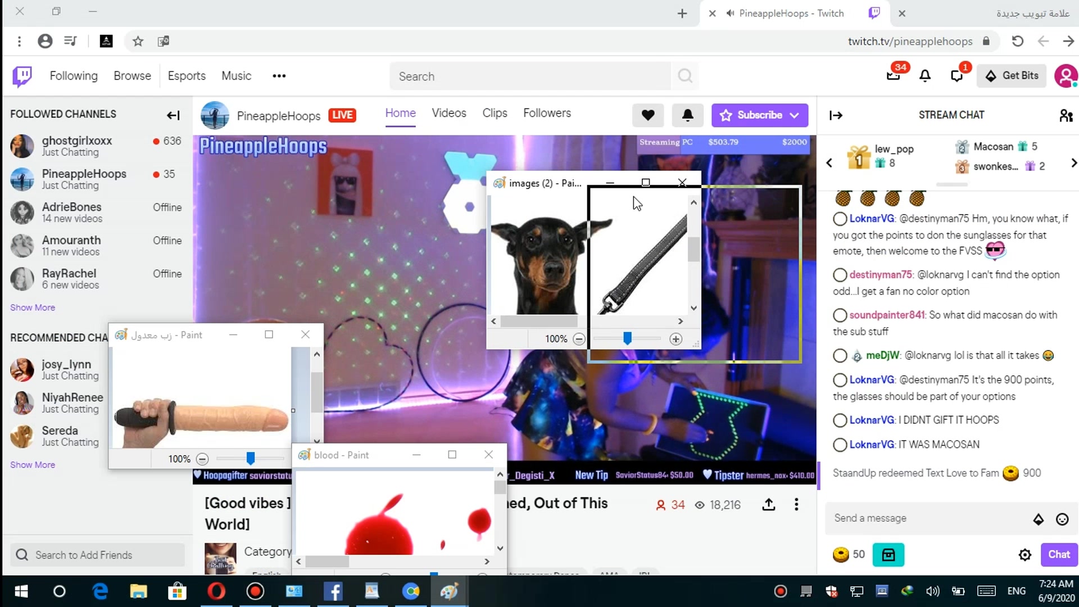Open community users list icon in chat
This screenshot has width=1079, height=607.
tap(1066, 115)
